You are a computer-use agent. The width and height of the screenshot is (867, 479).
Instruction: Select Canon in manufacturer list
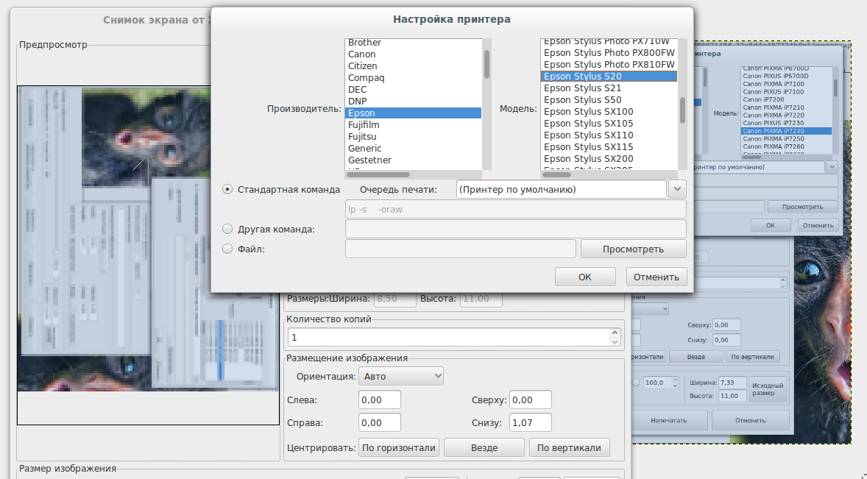[413, 54]
